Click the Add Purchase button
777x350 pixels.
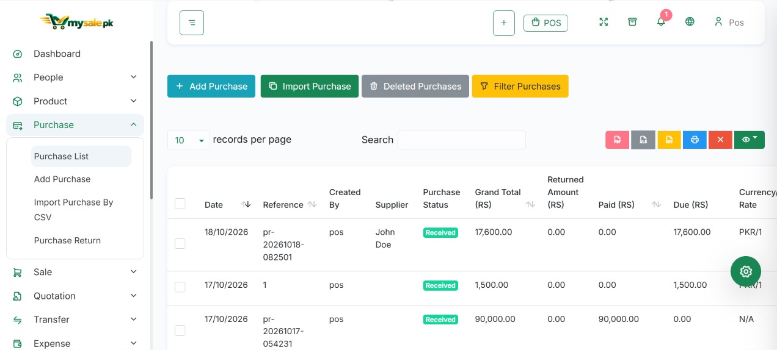211,86
